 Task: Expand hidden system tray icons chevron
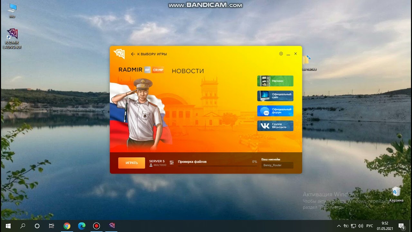[339, 226]
